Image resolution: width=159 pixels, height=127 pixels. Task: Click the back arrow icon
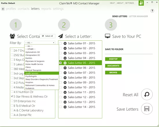pyautogui.click(x=3, y=9)
